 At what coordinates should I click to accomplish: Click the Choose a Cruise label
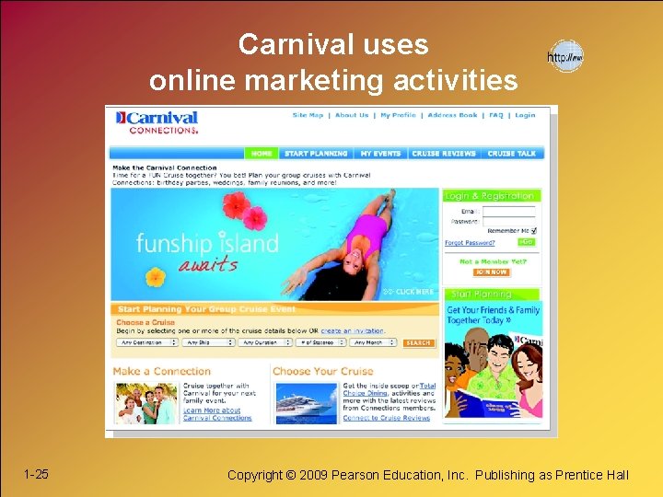[145, 322]
